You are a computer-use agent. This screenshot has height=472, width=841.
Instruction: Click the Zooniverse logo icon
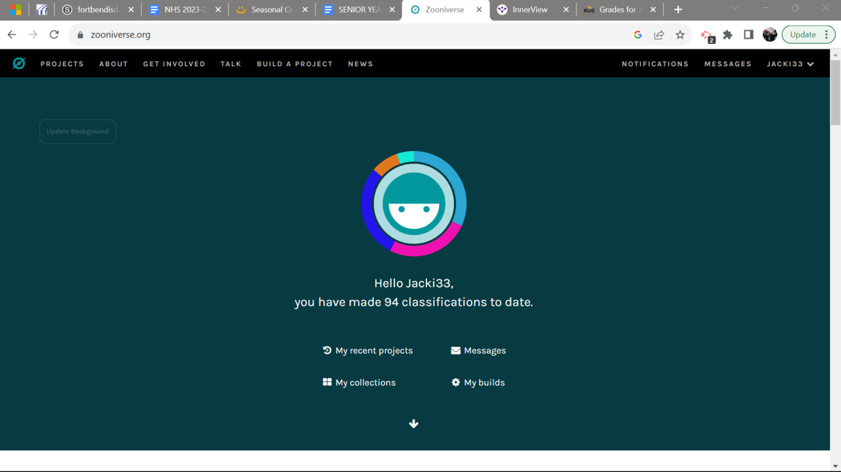(19, 64)
